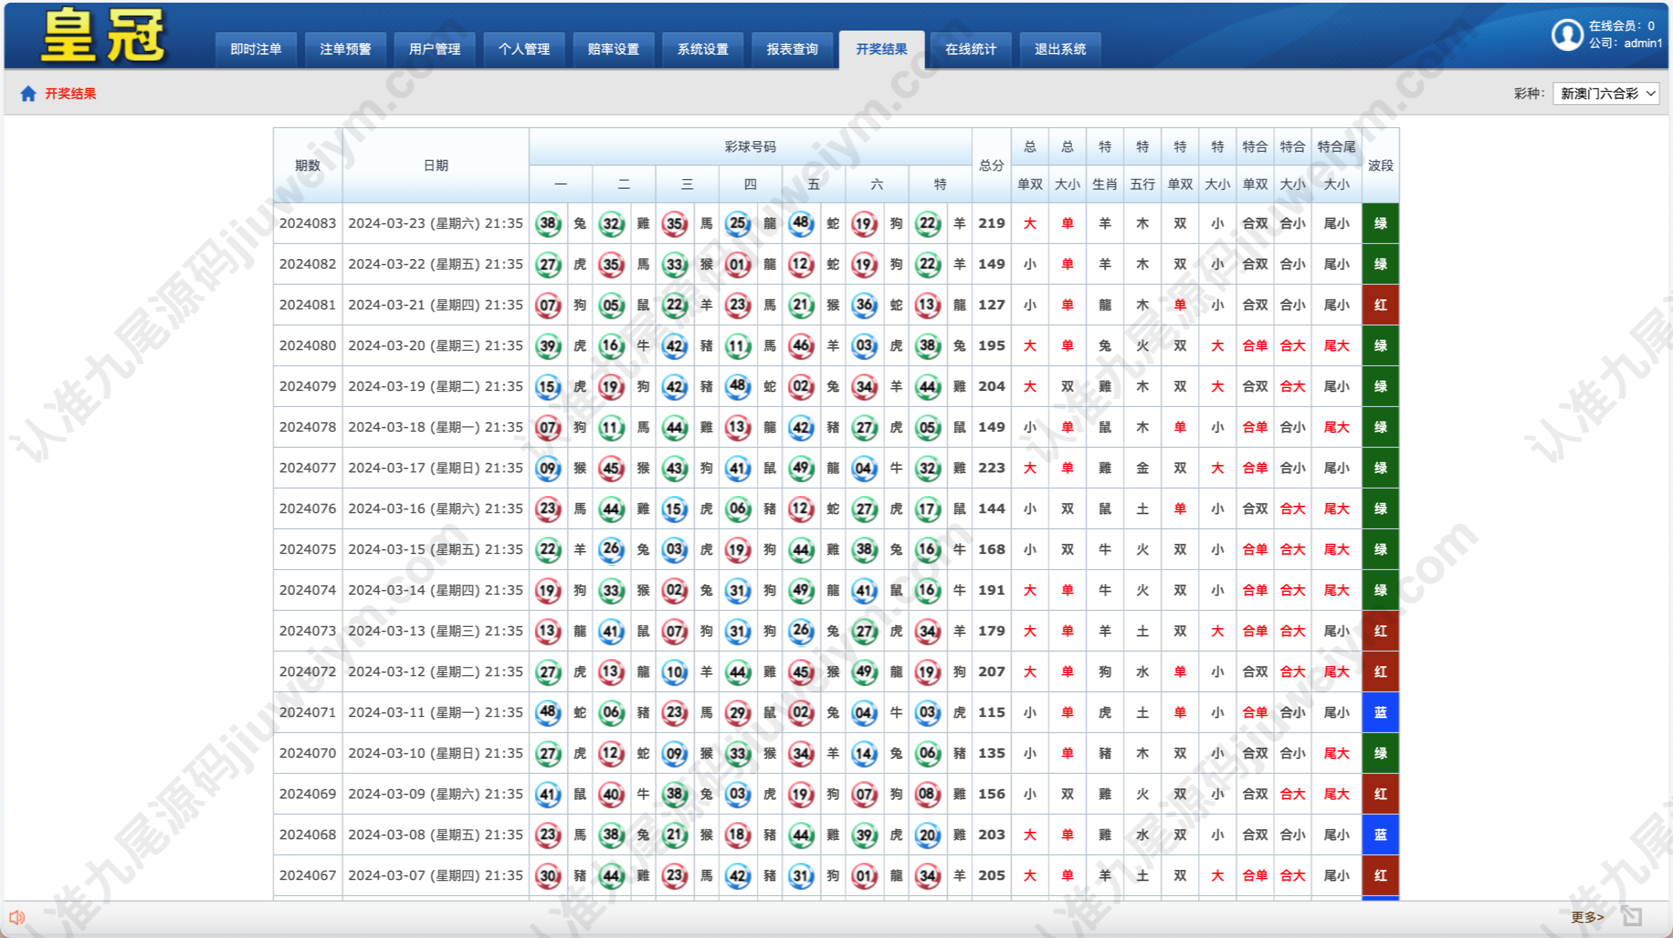Screen dimensions: 1673x938
Task: Switch to the 报表查询 tab
Action: [x=791, y=49]
